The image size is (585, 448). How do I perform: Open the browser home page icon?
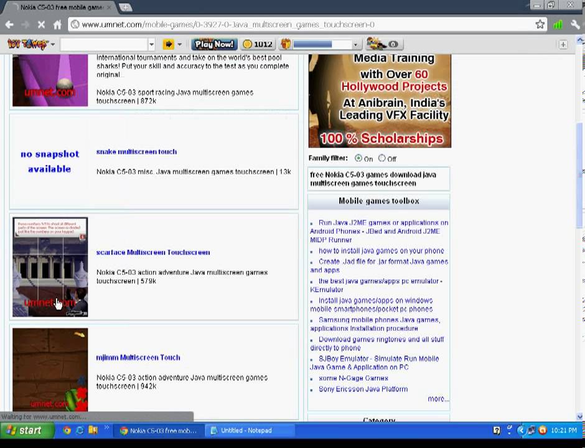57,25
